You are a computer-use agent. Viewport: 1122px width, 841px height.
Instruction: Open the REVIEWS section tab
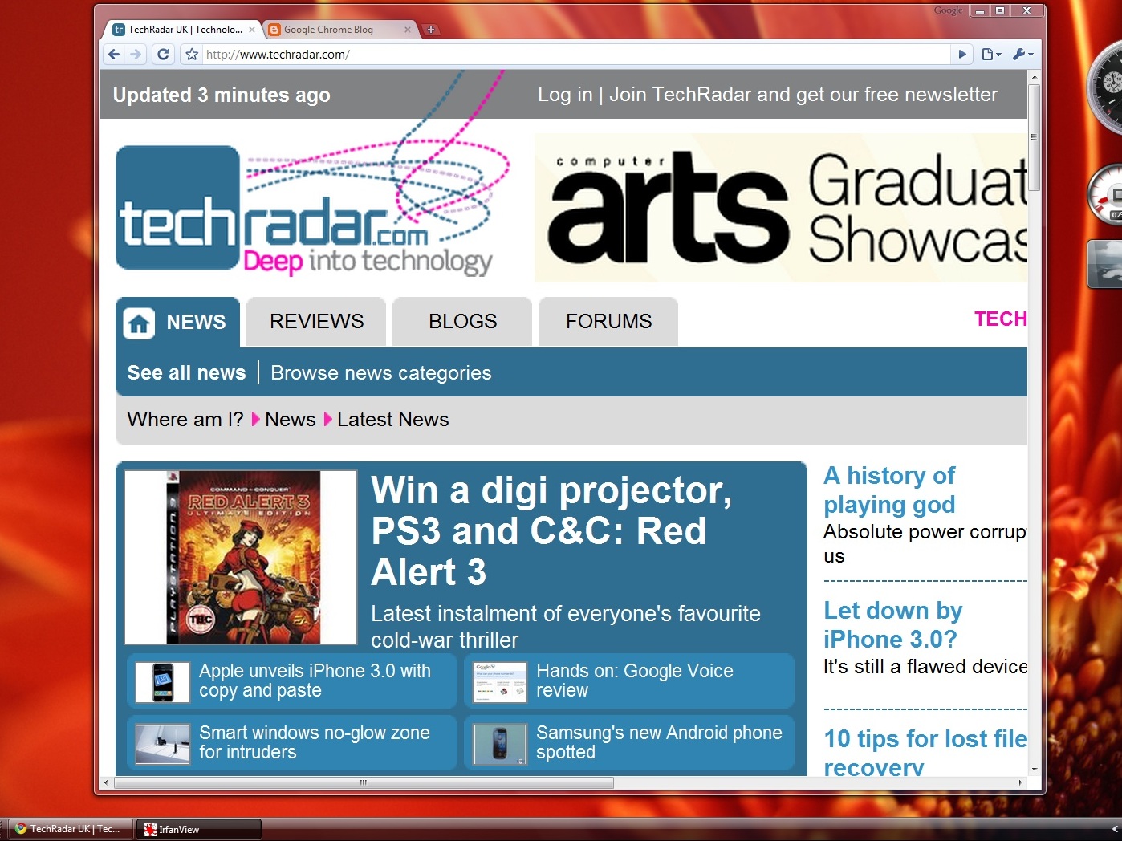pyautogui.click(x=316, y=322)
